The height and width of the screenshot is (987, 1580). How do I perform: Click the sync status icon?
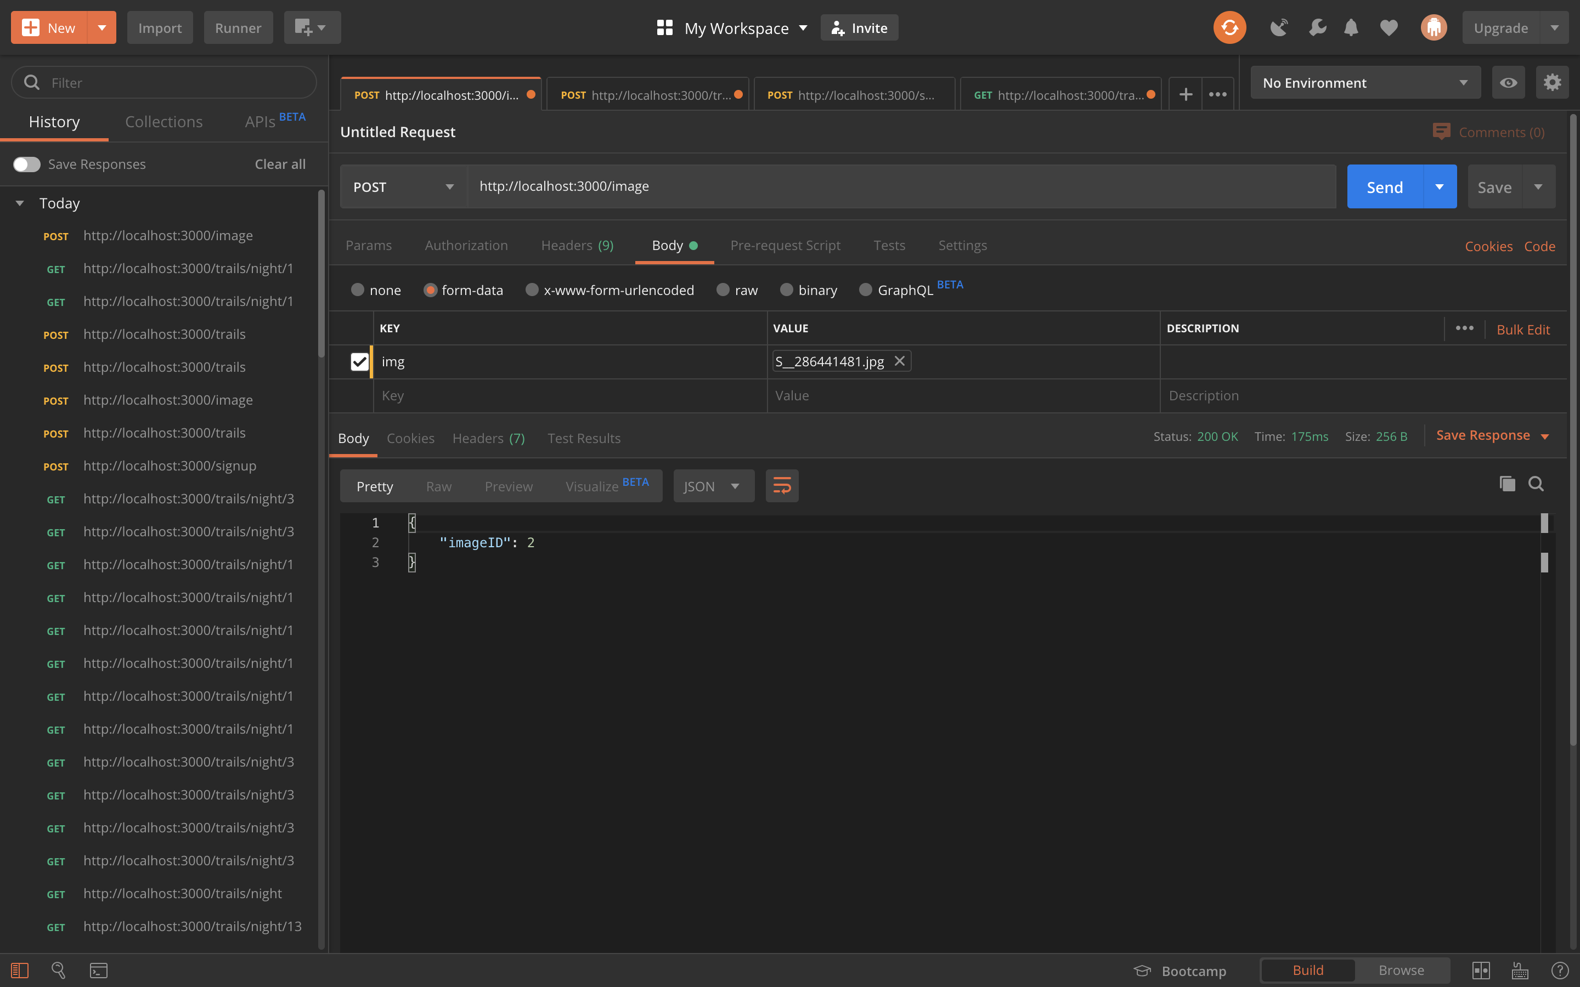point(1229,27)
